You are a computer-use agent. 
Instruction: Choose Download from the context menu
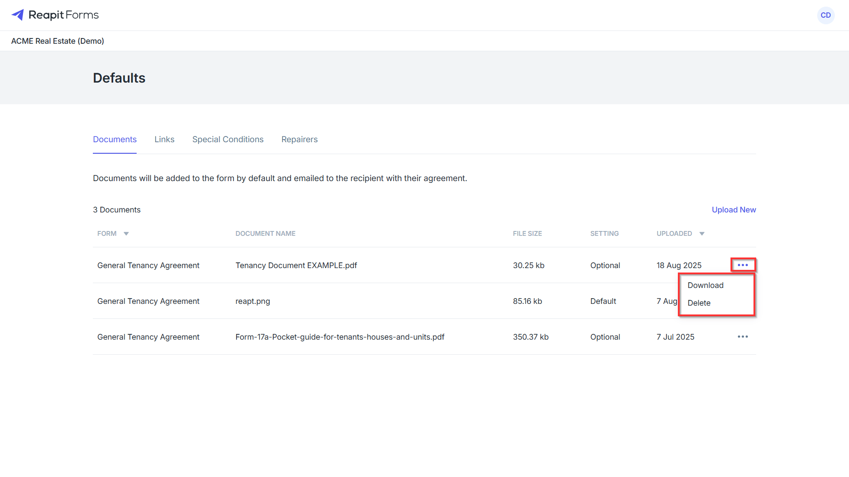705,285
